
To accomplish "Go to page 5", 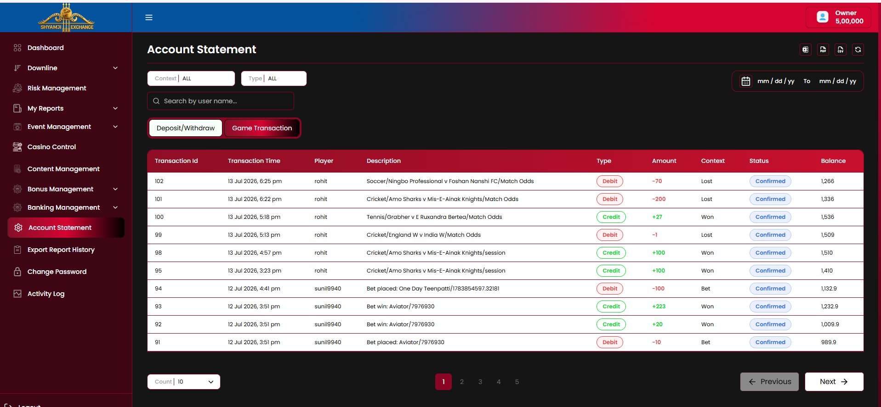I will pos(517,382).
